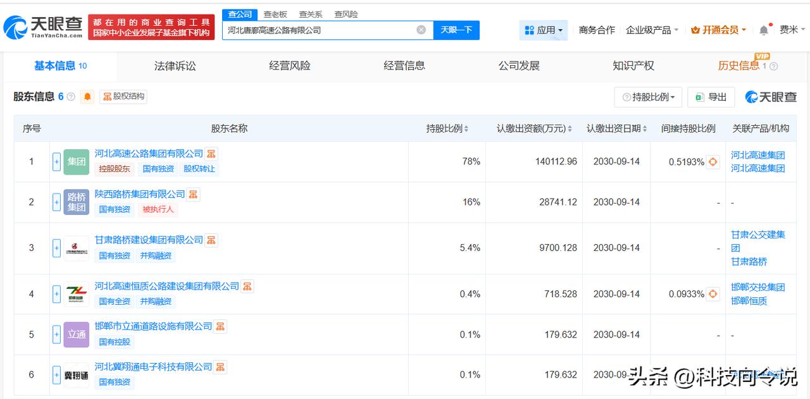This screenshot has height=399, width=810.
Task: Click the help icon beside 历史信息
Action: 773,66
